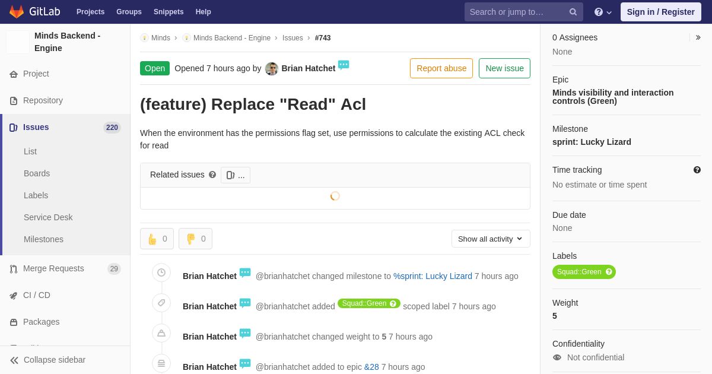Collapse the right sidebar with double chevron
The image size is (712, 374).
(x=698, y=37)
